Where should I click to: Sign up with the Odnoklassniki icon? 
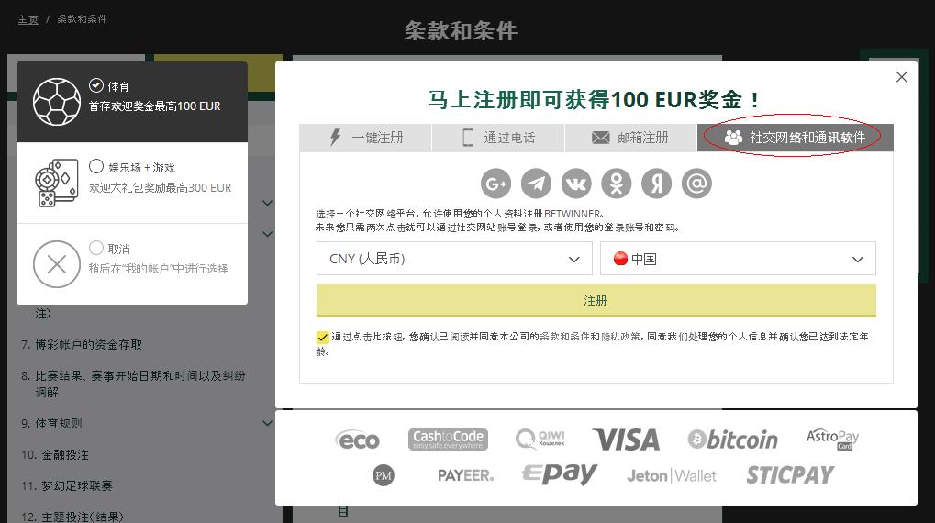click(x=616, y=184)
